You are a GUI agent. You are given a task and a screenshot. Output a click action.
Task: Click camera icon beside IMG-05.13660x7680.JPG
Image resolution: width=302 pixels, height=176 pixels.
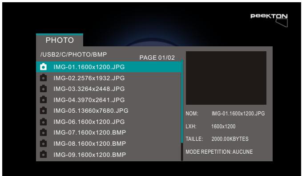(x=43, y=111)
